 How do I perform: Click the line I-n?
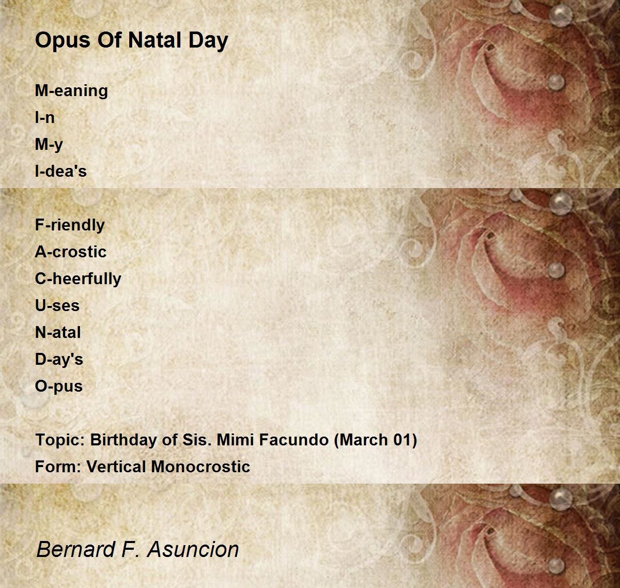click(x=44, y=117)
